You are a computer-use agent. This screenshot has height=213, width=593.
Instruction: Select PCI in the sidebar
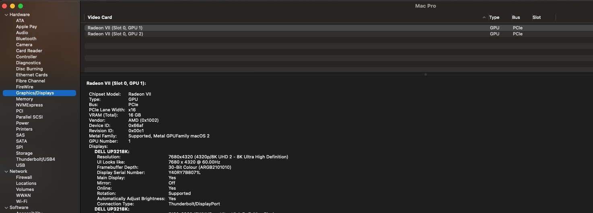point(20,111)
